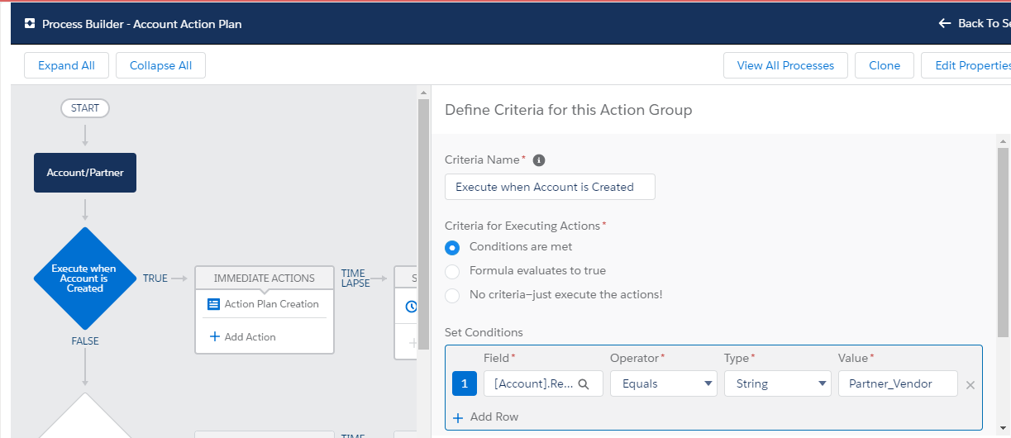Click the TRUE branch label
The image size is (1011, 438).
tap(155, 279)
